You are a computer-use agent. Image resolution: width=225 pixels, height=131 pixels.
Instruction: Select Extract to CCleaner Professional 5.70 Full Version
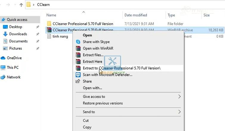point(122,68)
